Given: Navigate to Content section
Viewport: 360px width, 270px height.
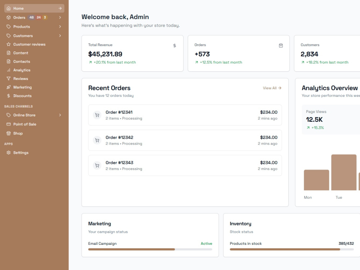Looking at the screenshot, I should [34, 53].
